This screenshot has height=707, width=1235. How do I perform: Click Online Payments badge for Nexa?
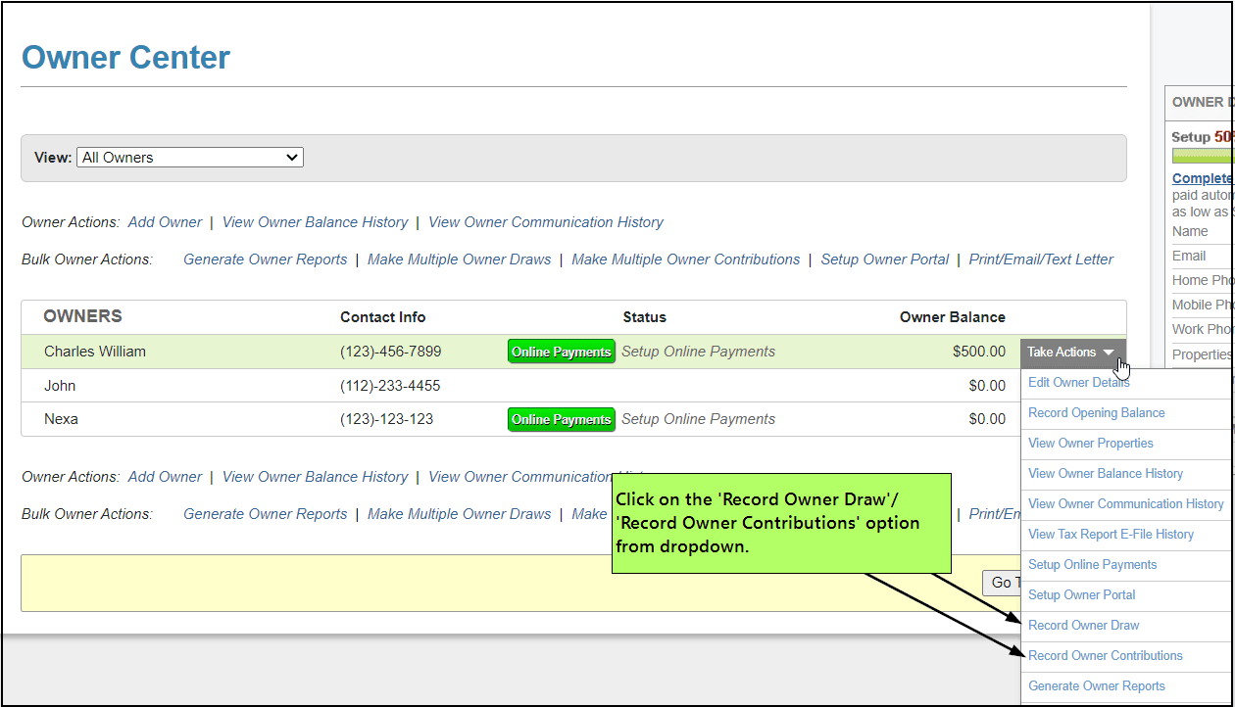pyautogui.click(x=561, y=420)
